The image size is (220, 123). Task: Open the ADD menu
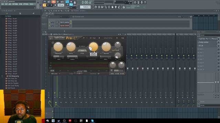(10, 4)
